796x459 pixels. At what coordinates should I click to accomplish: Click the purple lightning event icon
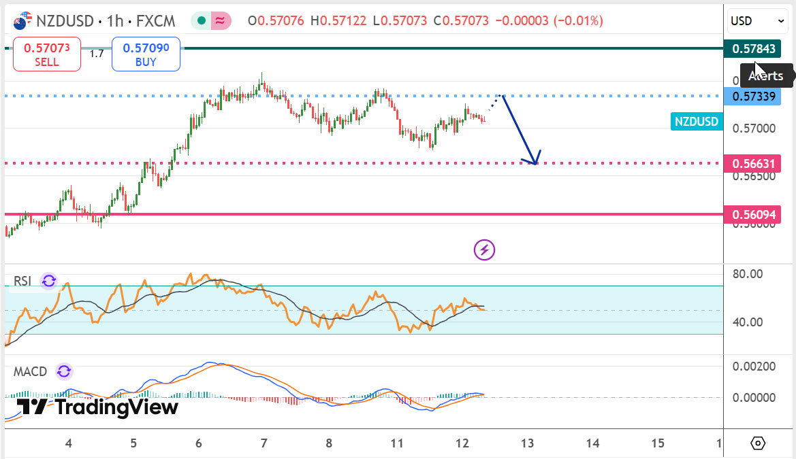coord(484,250)
